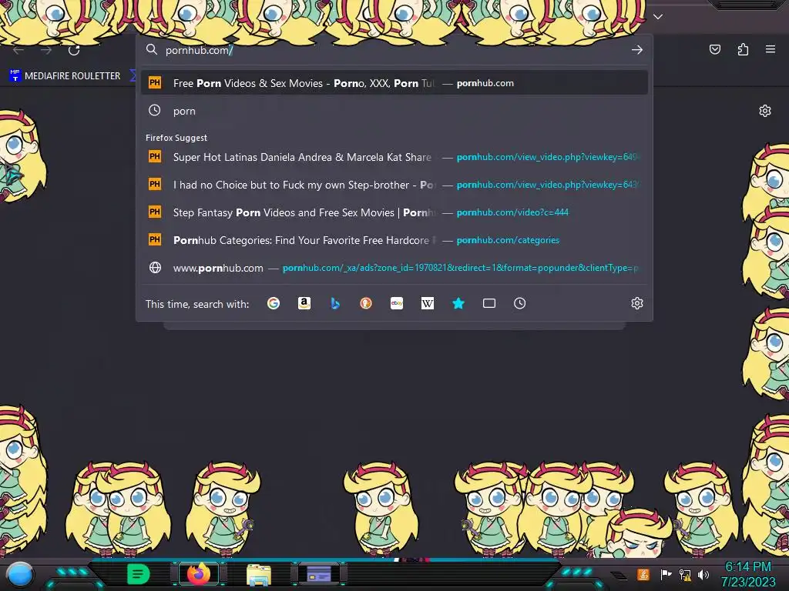Select the top autocomplete result row
This screenshot has width=789, height=591.
point(394,83)
